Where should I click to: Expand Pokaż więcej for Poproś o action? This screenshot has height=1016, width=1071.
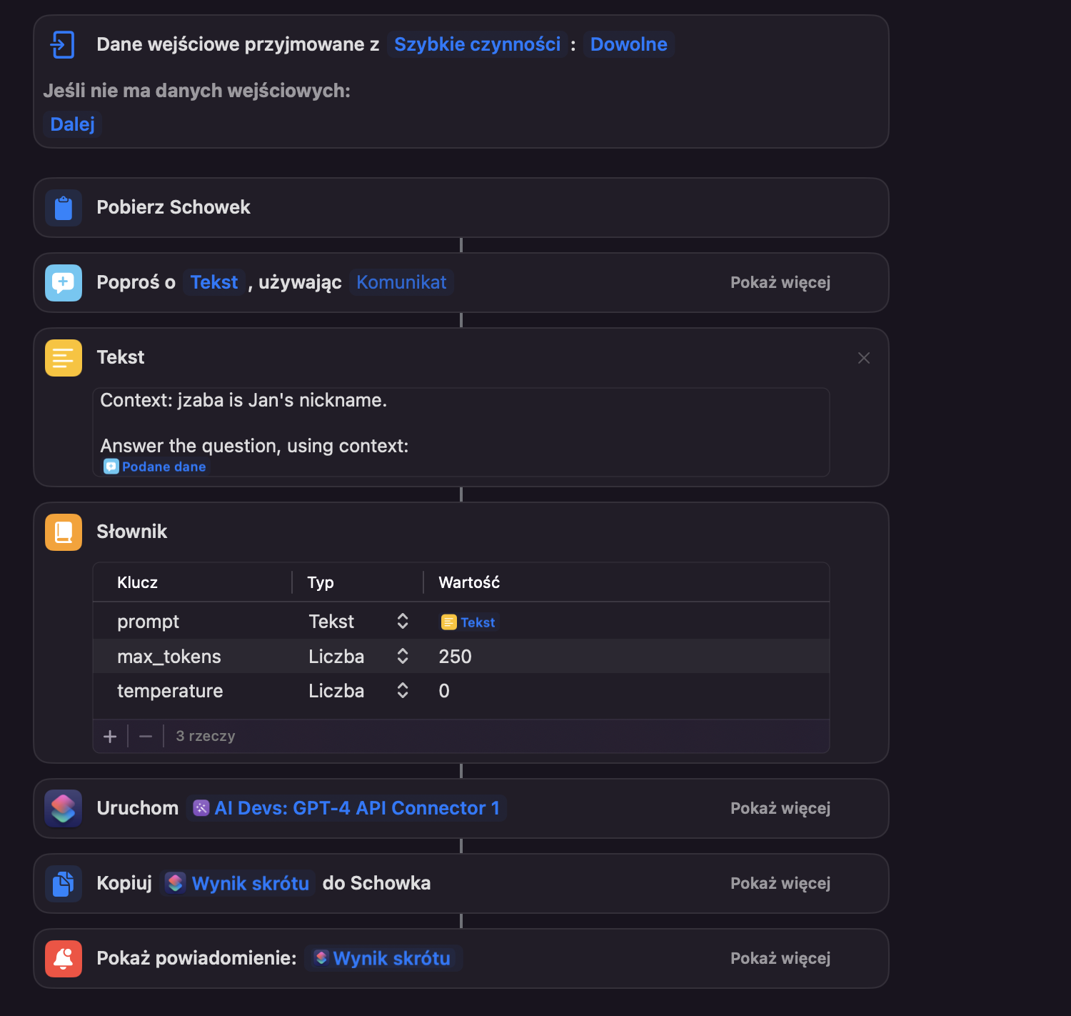(x=780, y=283)
